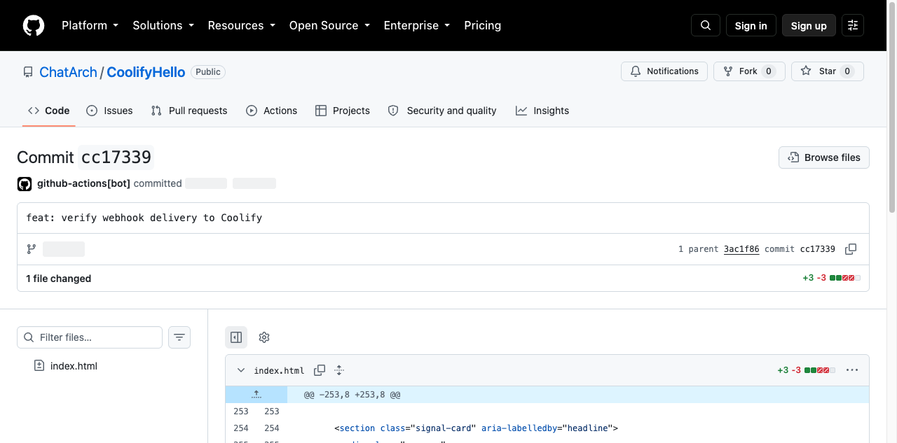
Task: Open the Enterprise dropdown menu
Action: click(x=416, y=25)
